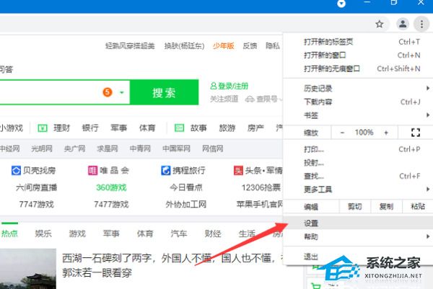Image resolution: width=433 pixels, height=289 pixels.
Task: Click the green icon before 故事
Action: 179,128
